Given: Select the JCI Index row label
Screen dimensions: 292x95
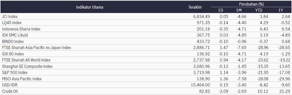Looking at the screenshot, I should click(x=10, y=17).
